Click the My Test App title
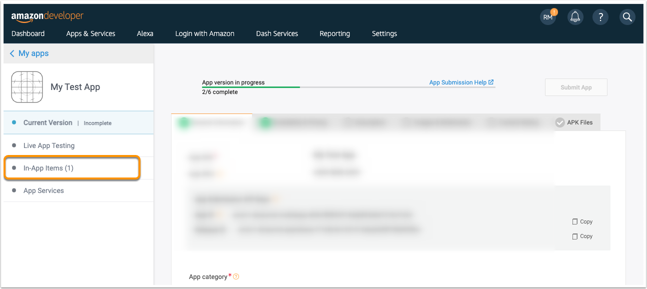Image resolution: width=647 pixels, height=289 pixels. 75,87
